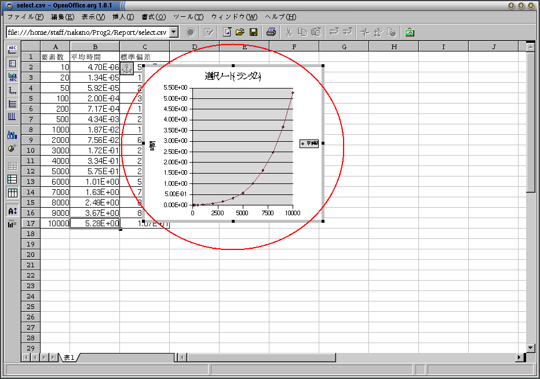Click the vertical scrollbar down arrow
The height and width of the screenshot is (379, 540).
click(531, 348)
